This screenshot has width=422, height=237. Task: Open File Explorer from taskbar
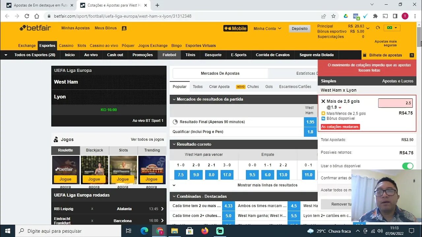[174, 231]
